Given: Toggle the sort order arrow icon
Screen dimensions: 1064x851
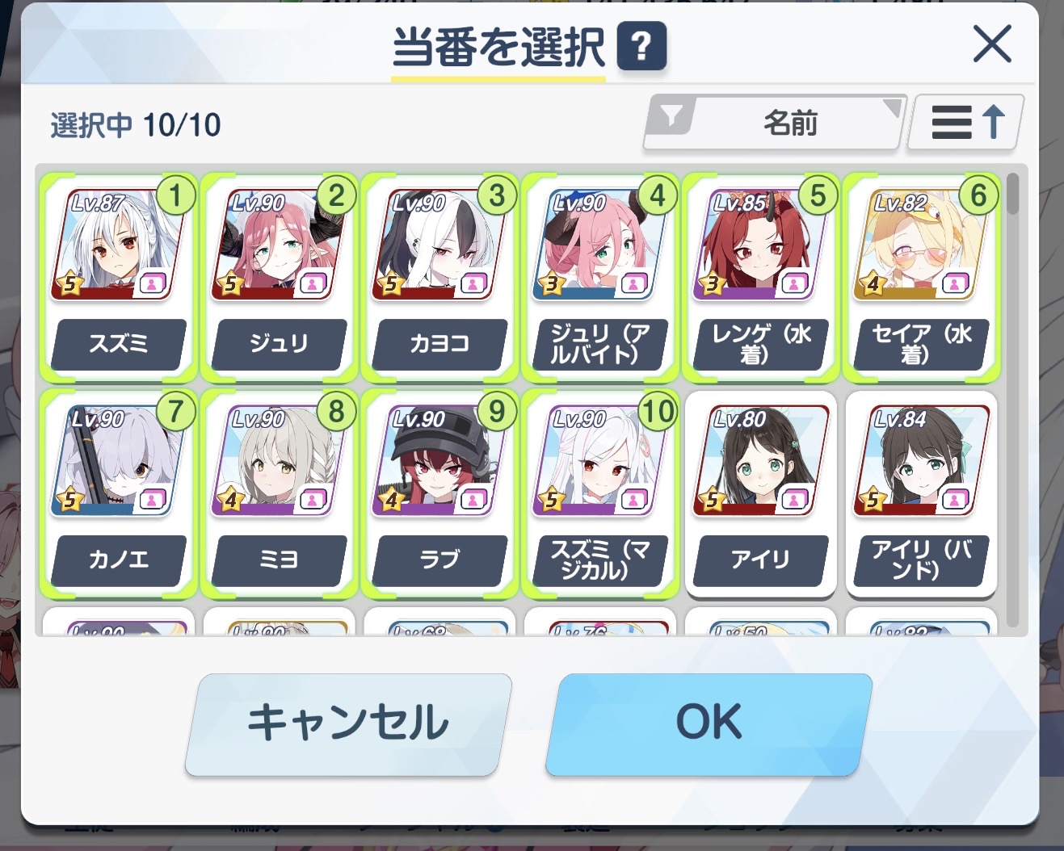Looking at the screenshot, I should click(966, 123).
